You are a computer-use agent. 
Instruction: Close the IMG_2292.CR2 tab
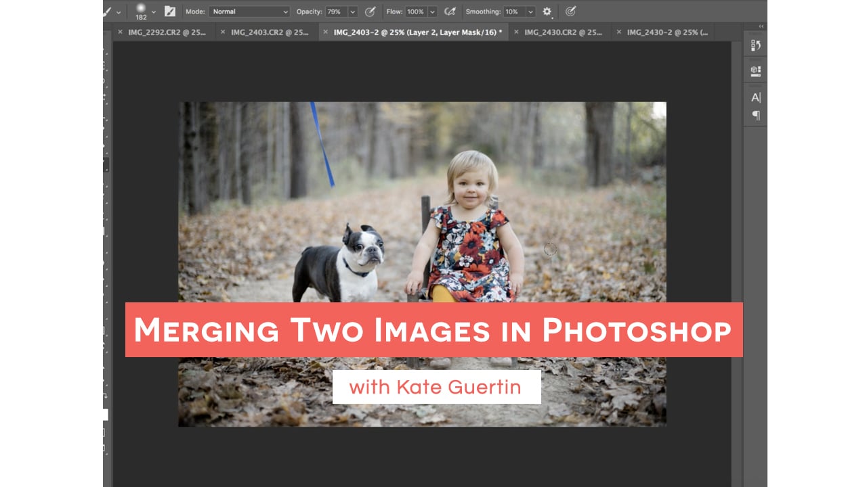(x=120, y=32)
